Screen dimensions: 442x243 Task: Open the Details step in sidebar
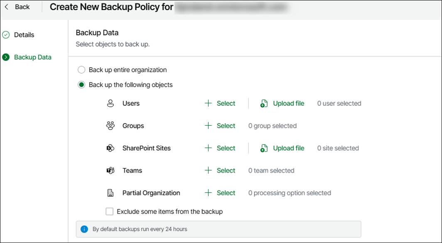click(24, 35)
